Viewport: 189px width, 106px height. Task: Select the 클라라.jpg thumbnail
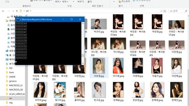click(x=79, y=90)
